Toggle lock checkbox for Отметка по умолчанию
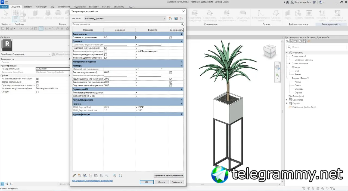The image size is (348, 191). tap(171, 38)
